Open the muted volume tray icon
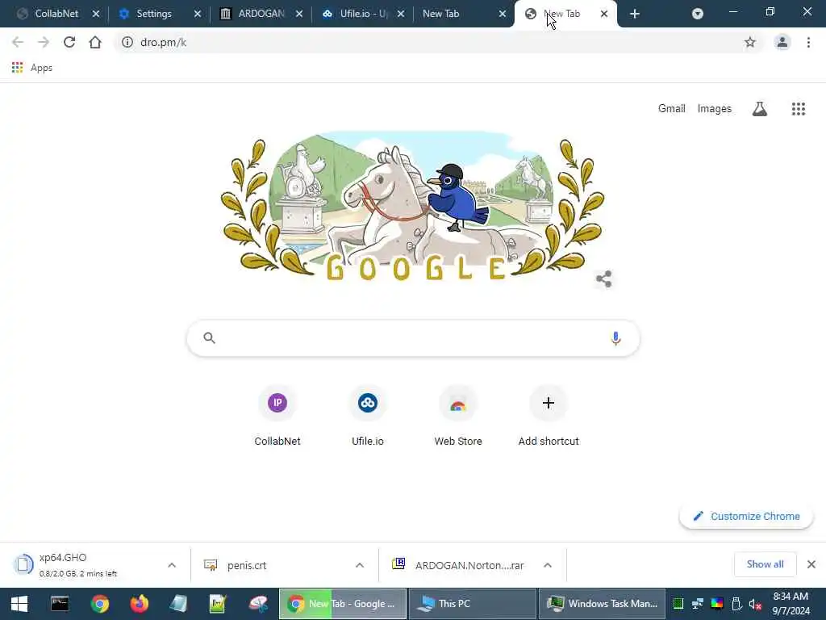The image size is (826, 620). (x=755, y=604)
